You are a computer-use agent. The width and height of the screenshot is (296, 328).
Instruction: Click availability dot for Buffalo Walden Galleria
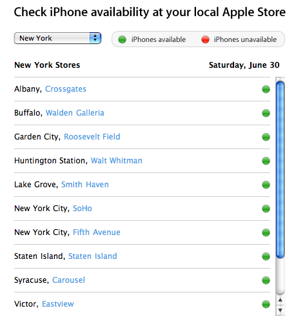click(x=266, y=113)
